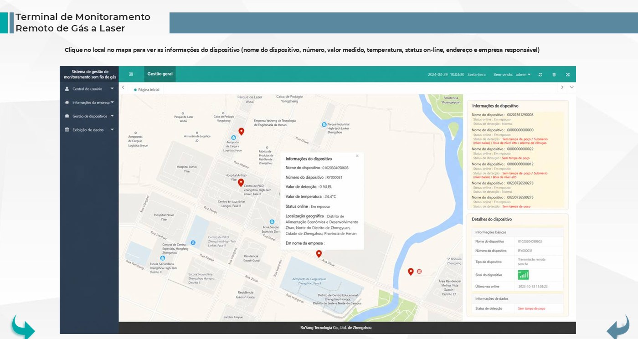
Task: Collapse the sidebar with the hamburger menu icon
Action: (x=131, y=74)
